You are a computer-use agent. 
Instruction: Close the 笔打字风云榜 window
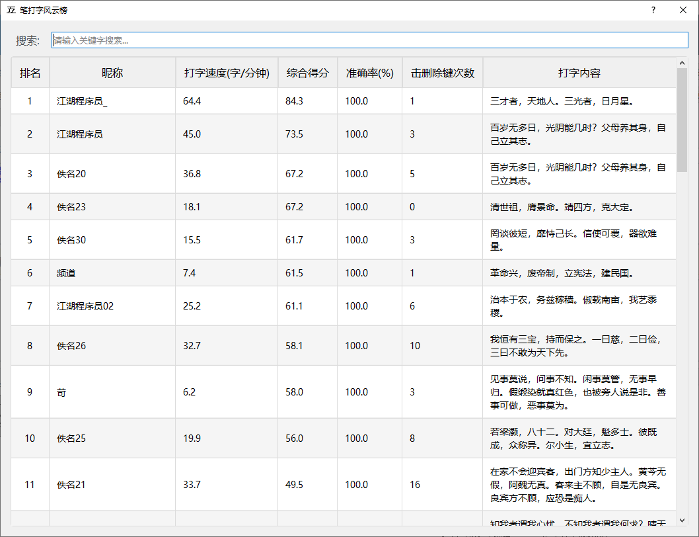tap(683, 10)
